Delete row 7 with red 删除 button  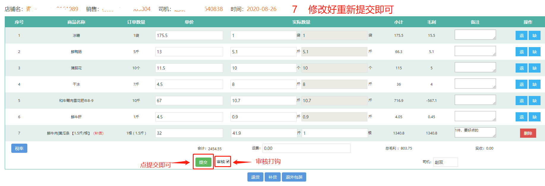pyautogui.click(x=528, y=133)
